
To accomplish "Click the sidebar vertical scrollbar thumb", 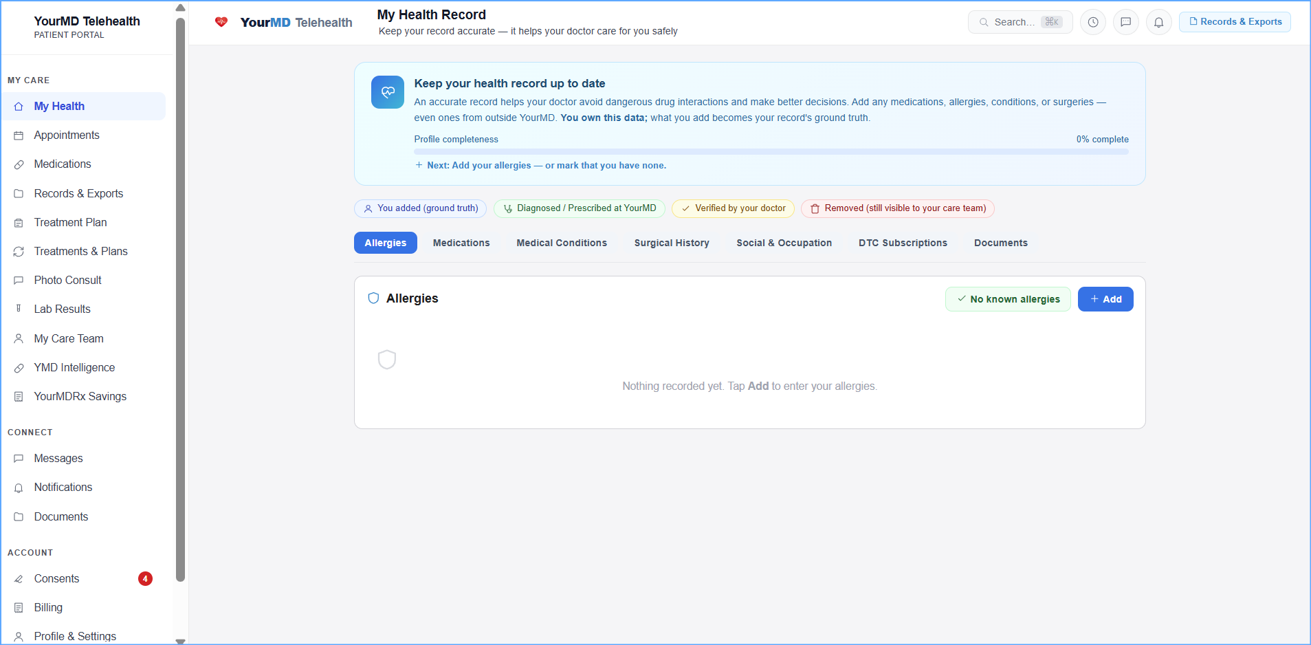I will coord(180,300).
